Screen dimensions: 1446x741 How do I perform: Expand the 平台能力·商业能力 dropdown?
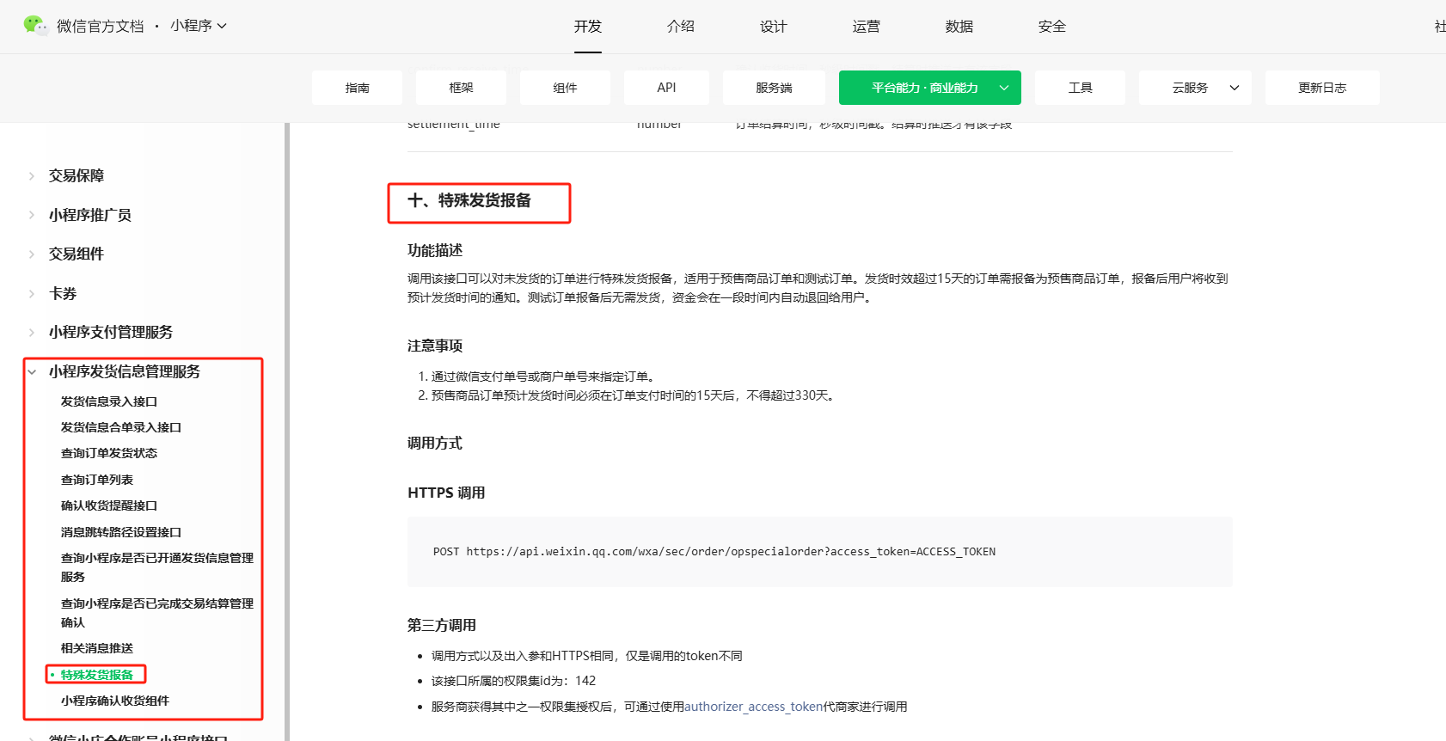click(930, 88)
